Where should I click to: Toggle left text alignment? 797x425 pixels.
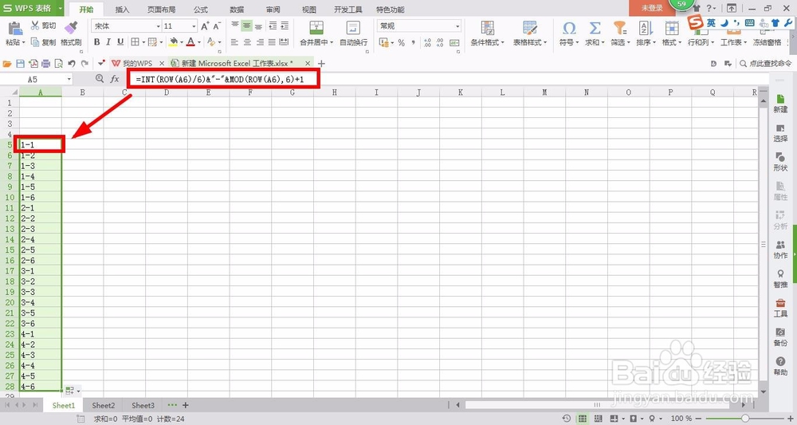234,42
